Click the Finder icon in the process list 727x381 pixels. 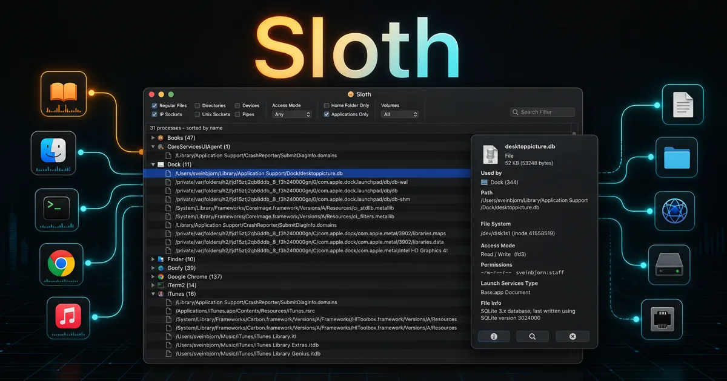pos(161,259)
